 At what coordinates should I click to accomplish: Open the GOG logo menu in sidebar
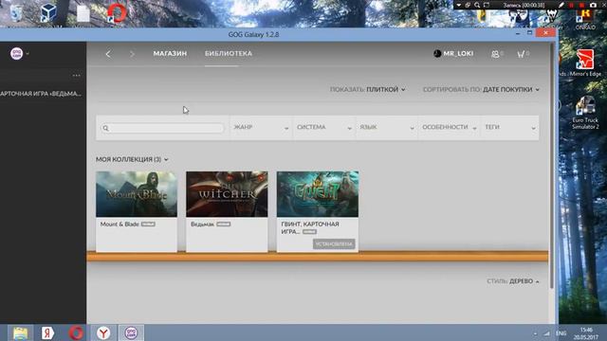pyautogui.click(x=17, y=53)
